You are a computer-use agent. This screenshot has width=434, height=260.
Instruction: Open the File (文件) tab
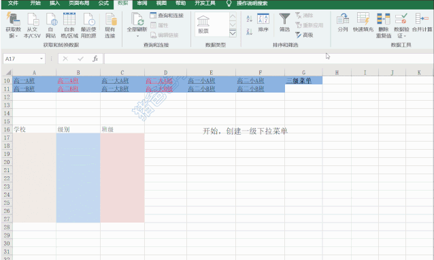pyautogui.click(x=13, y=3)
